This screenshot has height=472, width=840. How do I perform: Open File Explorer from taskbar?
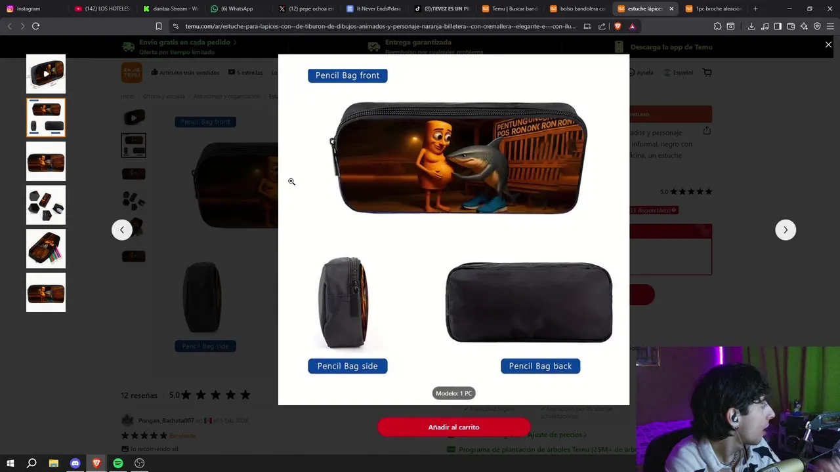53,463
